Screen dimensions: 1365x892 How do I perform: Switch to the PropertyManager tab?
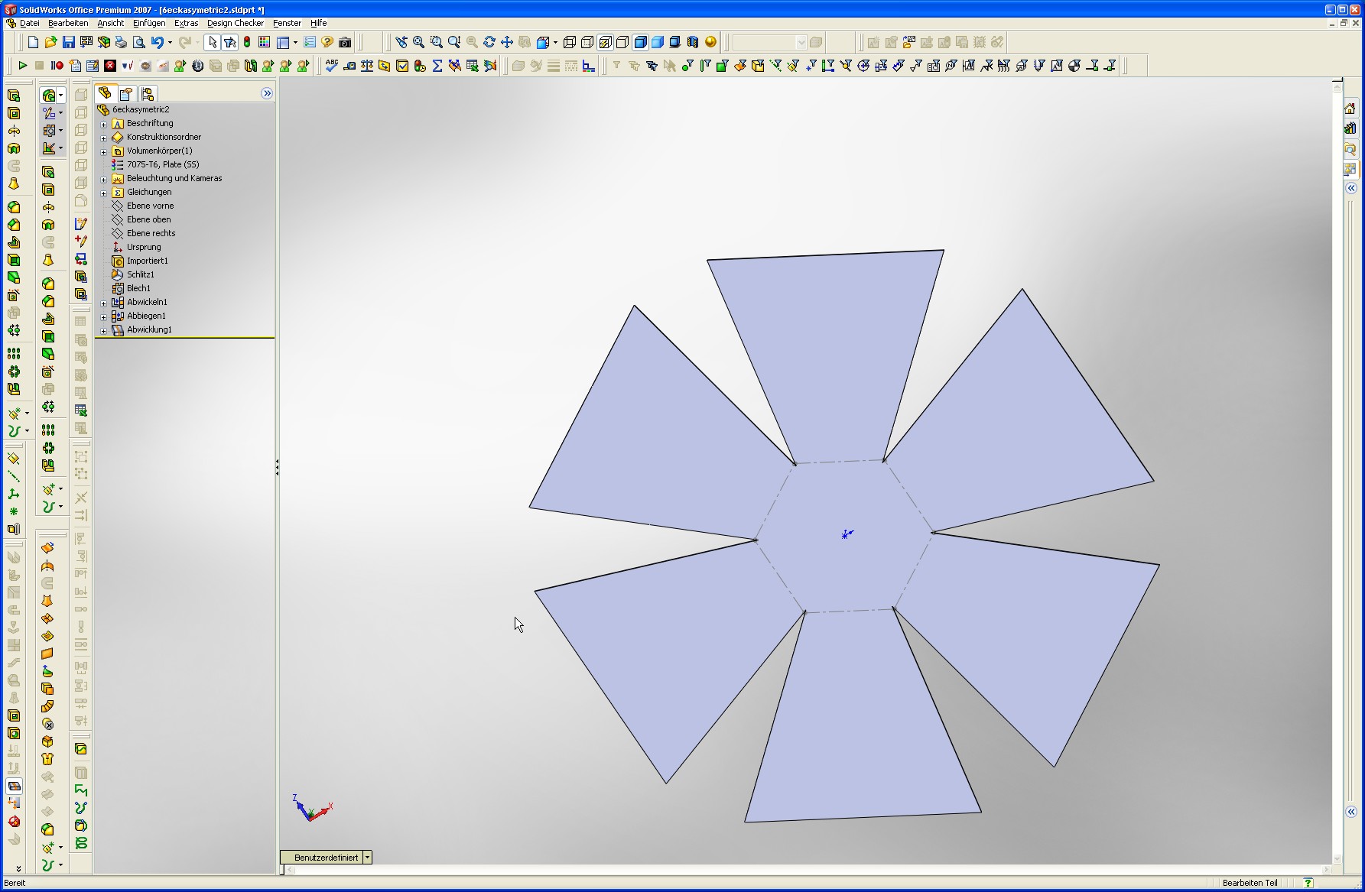(126, 93)
